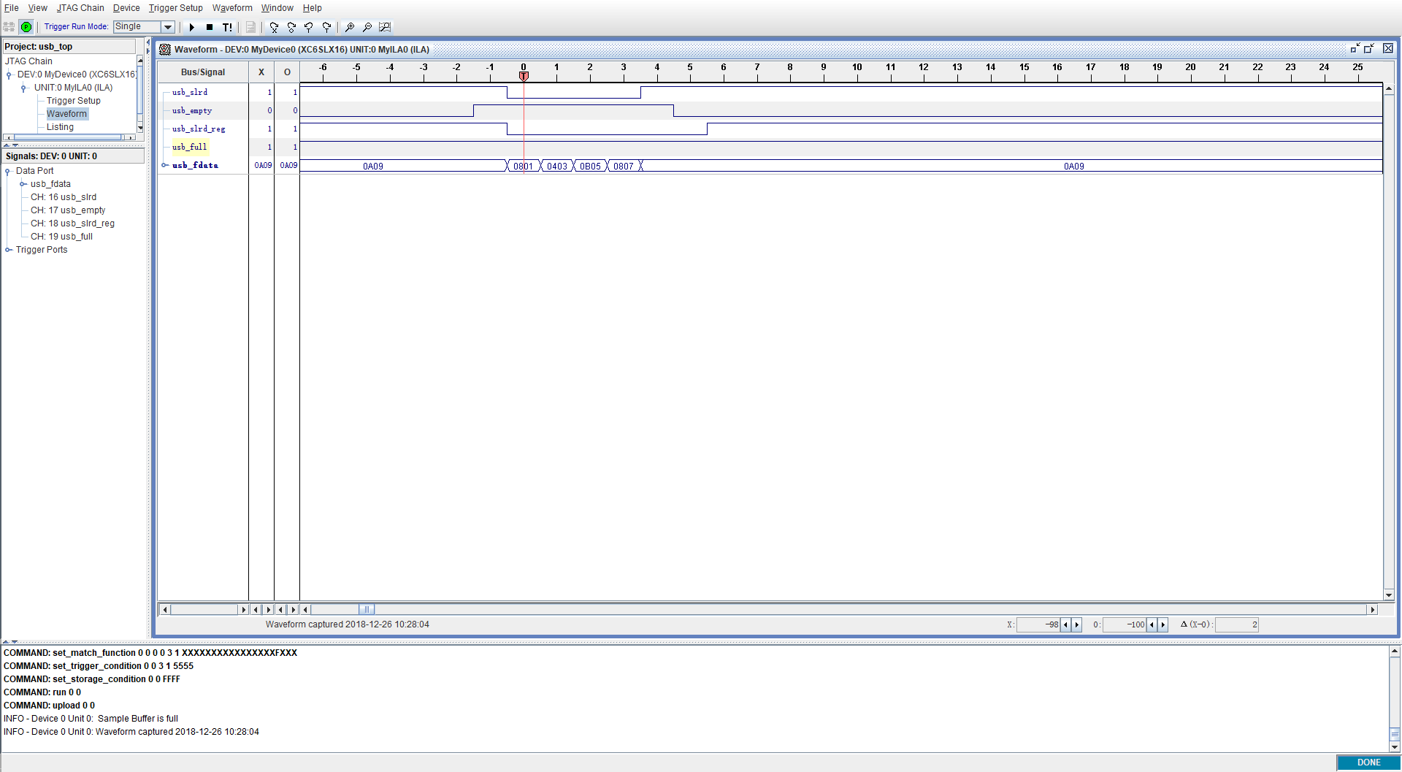Click the X cursor column header

(x=261, y=72)
